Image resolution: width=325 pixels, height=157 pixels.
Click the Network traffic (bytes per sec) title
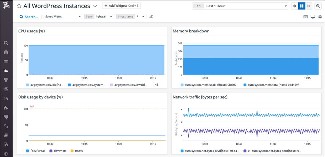pyautogui.click(x=200, y=97)
